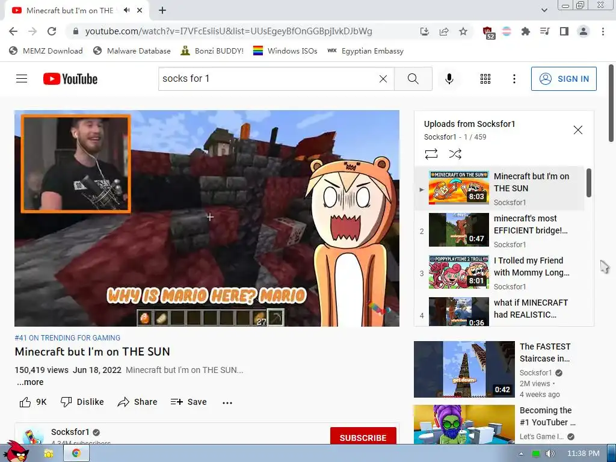Viewport: 616px width, 462px height.
Task: Open YouTube settings three-dot menu
Action: coord(514,79)
